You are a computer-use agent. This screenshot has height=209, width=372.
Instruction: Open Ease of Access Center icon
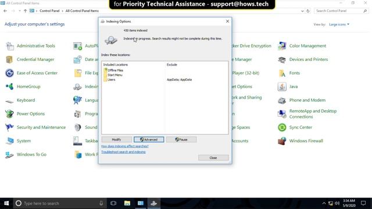[x=10, y=73]
